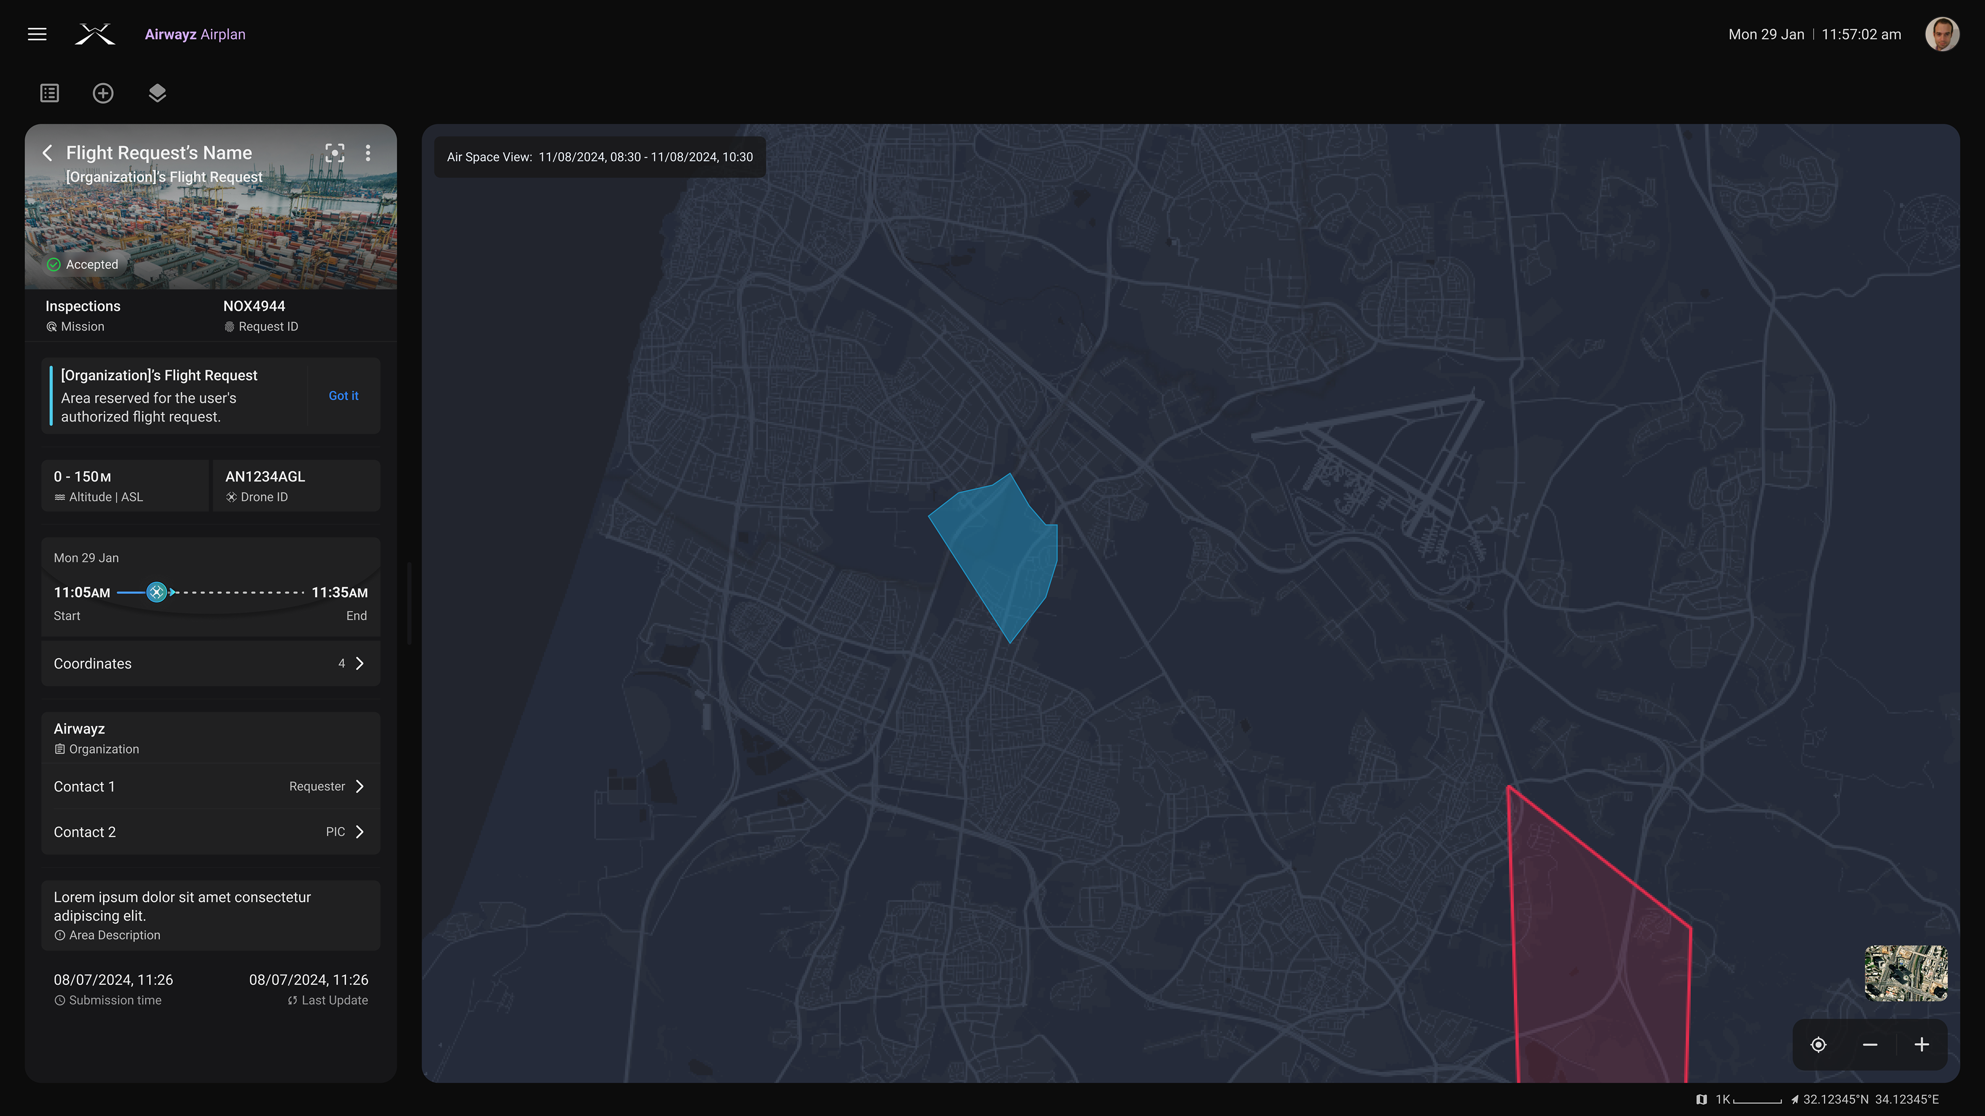Viewport: 1985px width, 1116px height.
Task: Click the focus-frame icon on the flight request header
Action: click(x=334, y=153)
